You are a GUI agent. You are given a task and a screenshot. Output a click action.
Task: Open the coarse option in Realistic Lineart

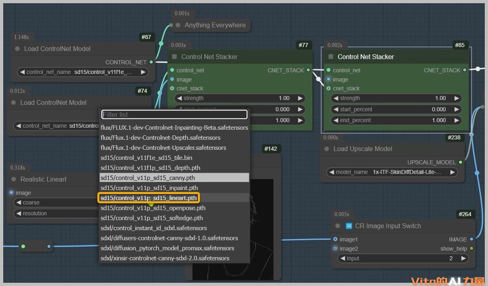point(56,202)
